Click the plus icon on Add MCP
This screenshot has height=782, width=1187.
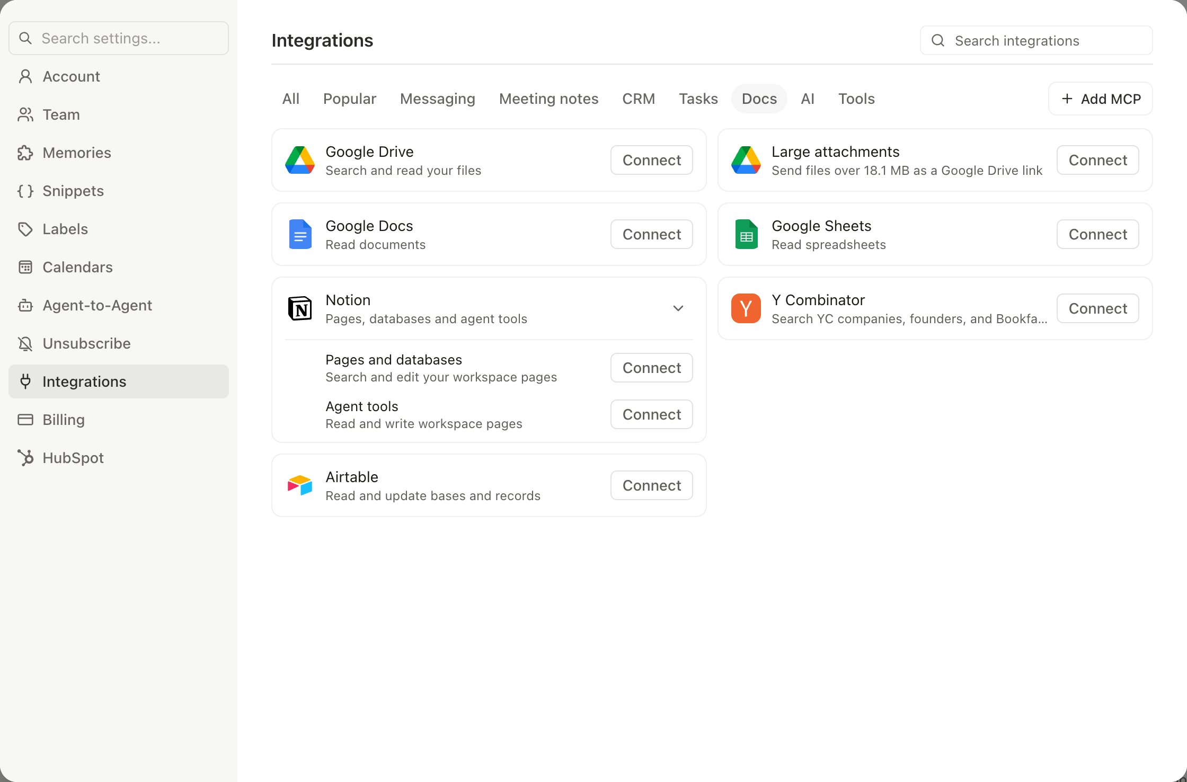(1067, 99)
